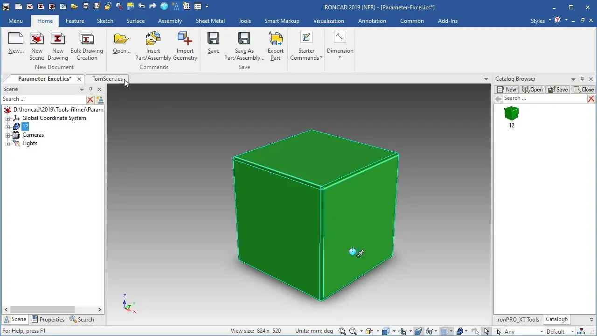
Task: Close the Parameter-Excel.ics document tab
Action: pos(79,79)
